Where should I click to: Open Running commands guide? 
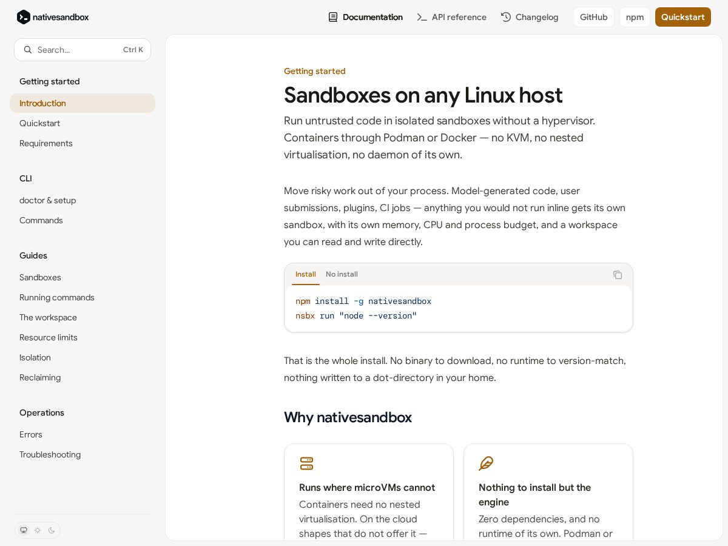click(83, 297)
